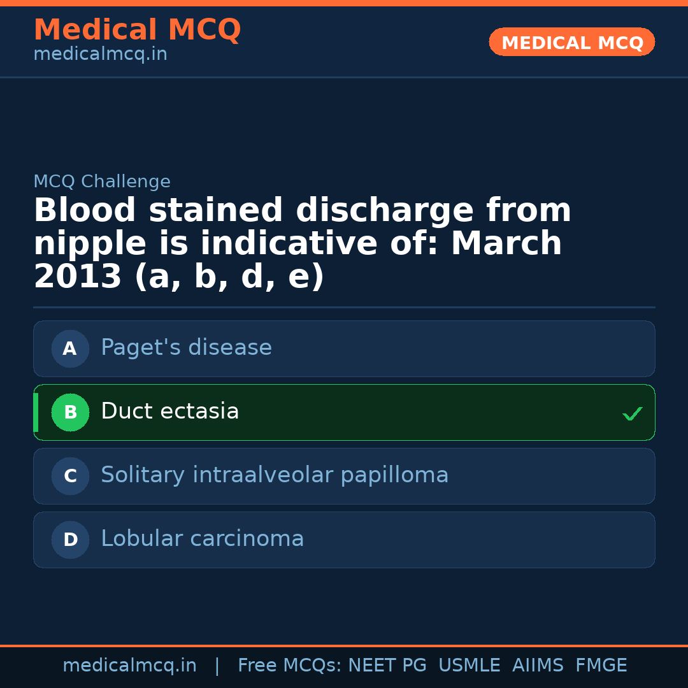Click the Free MCQs footer label
This screenshot has width=688, height=688.
(x=289, y=666)
